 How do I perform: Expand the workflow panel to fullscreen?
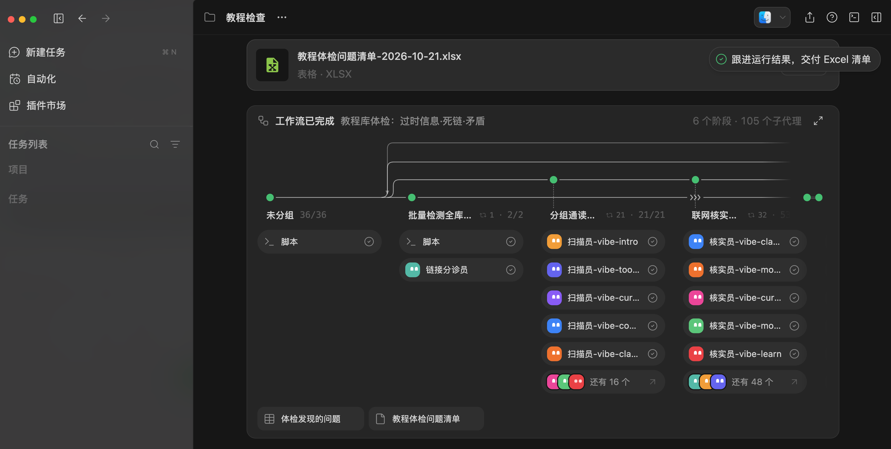tap(818, 121)
